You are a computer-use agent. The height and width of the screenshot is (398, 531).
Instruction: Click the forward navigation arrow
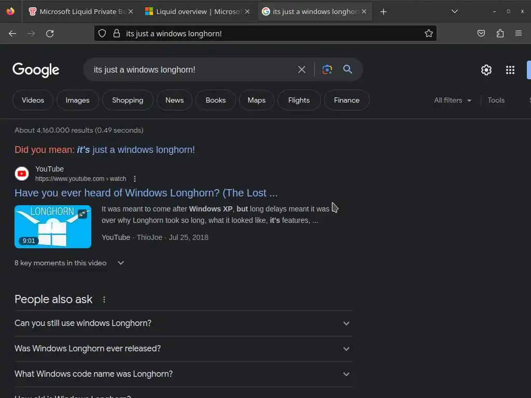click(x=31, y=34)
